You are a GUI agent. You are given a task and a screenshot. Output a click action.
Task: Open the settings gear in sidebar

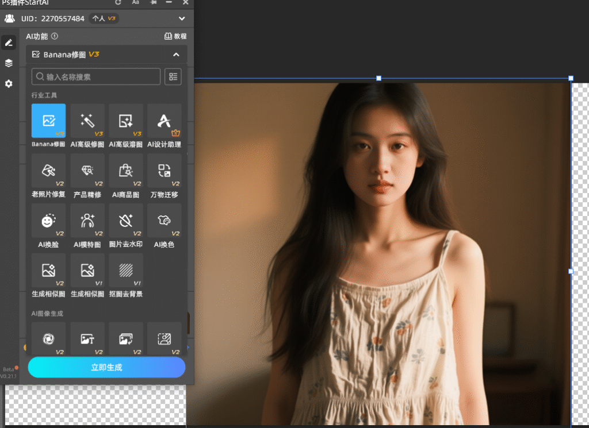tap(9, 84)
